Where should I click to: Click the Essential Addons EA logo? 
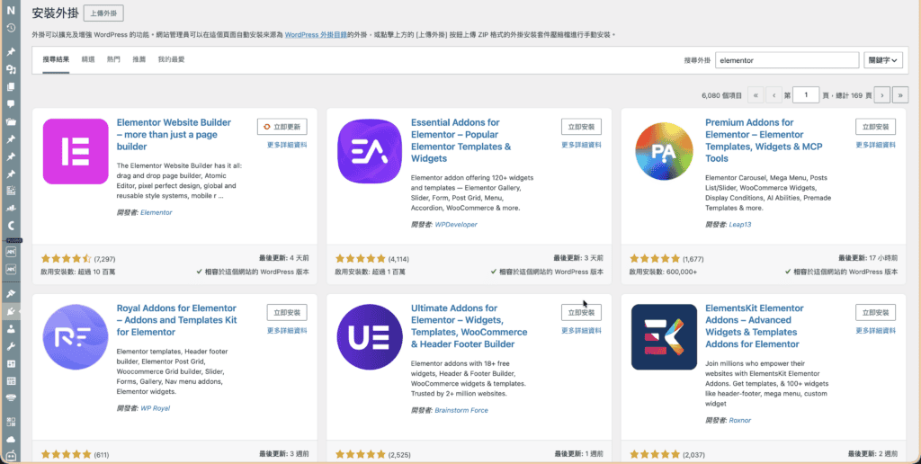click(370, 152)
